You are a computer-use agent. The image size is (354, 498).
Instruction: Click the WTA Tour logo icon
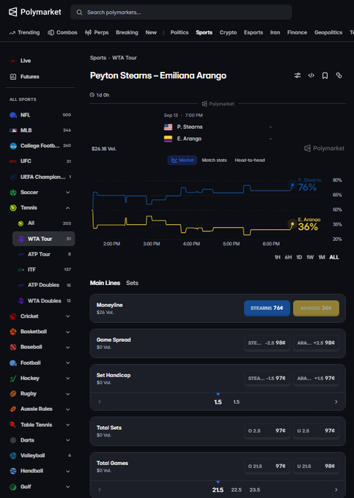point(21,239)
